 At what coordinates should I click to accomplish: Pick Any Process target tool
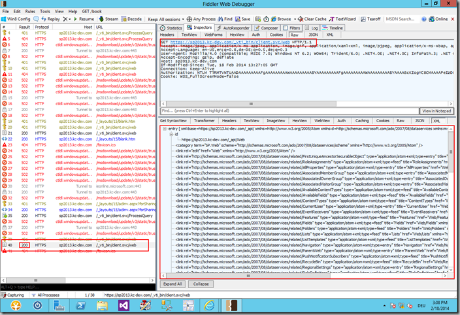tap(201, 19)
